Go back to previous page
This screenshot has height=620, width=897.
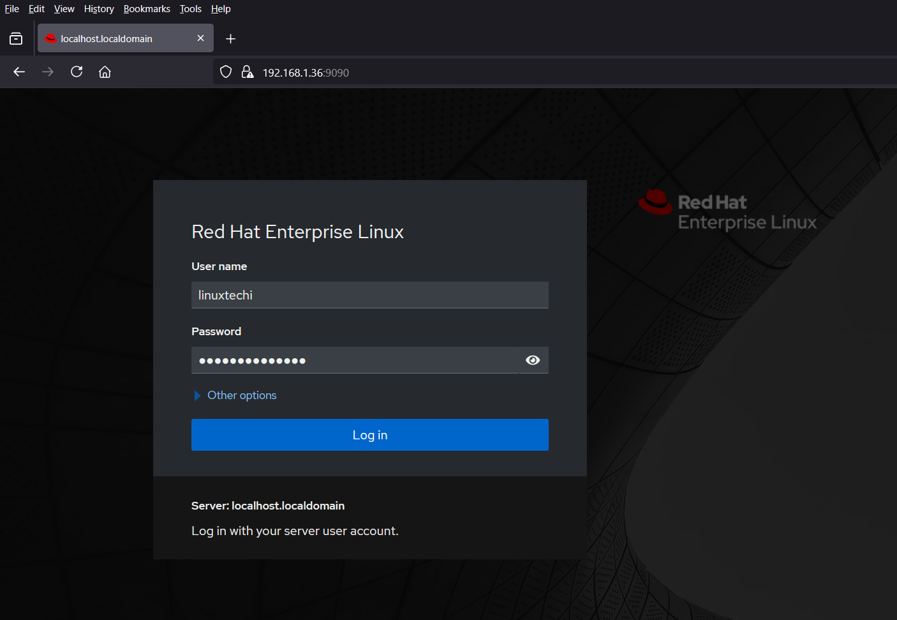(x=19, y=72)
